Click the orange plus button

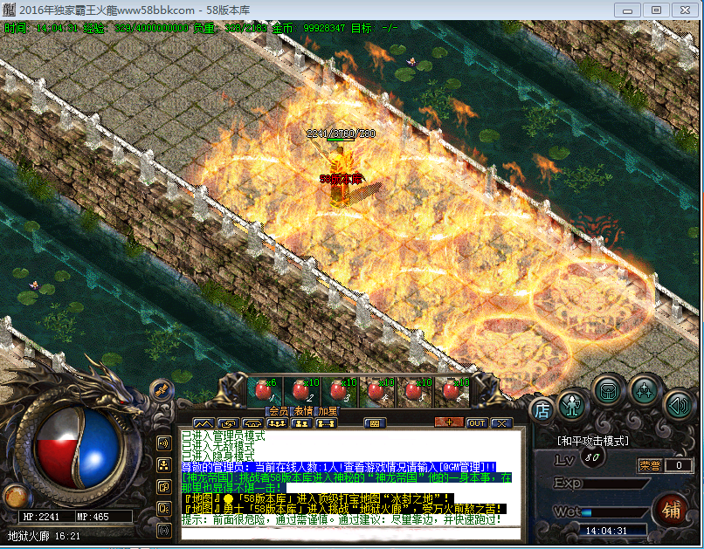point(449,422)
